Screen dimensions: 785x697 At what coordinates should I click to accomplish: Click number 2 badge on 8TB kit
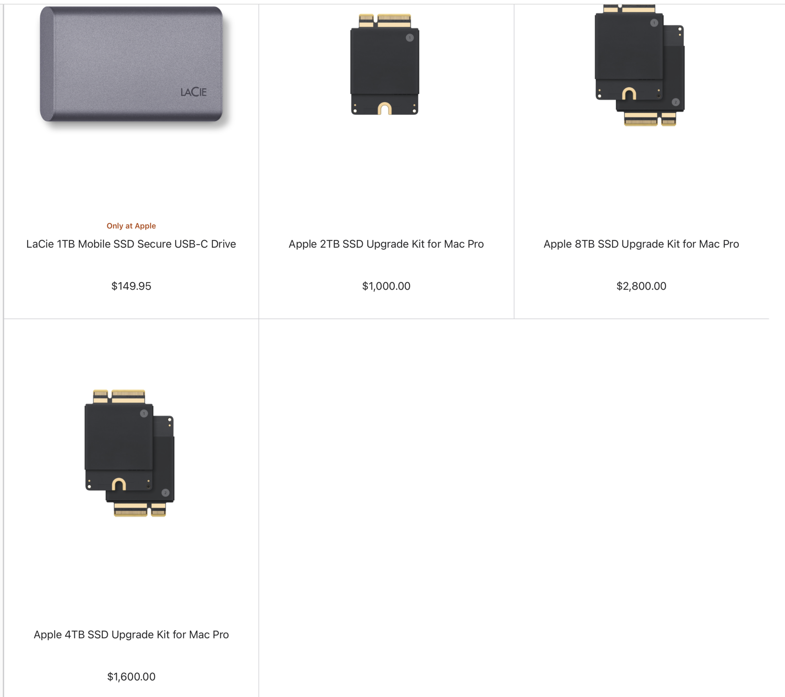675,102
